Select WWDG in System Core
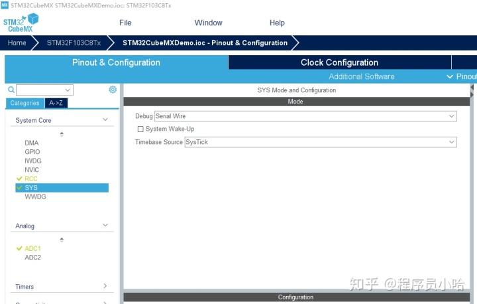This screenshot has height=304, width=477. (35, 196)
